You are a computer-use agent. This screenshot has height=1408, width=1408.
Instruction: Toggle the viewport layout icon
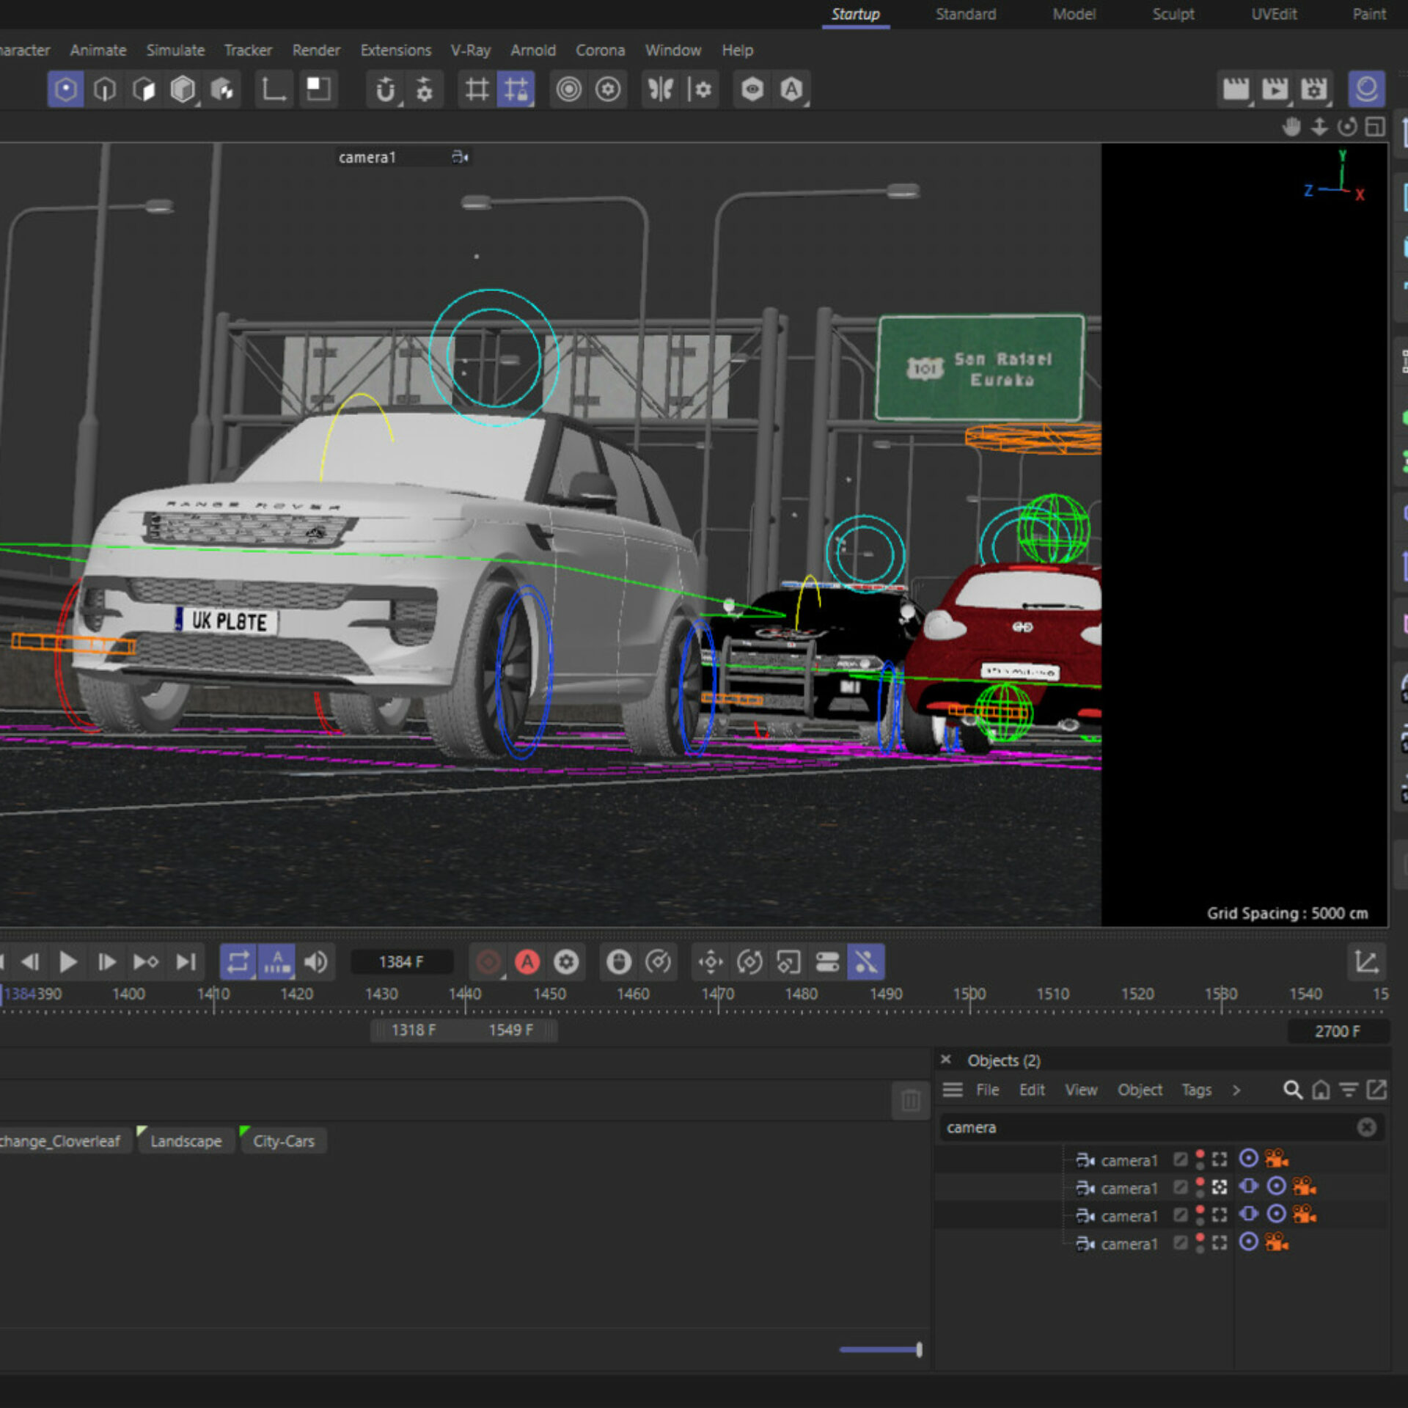coord(1375,127)
